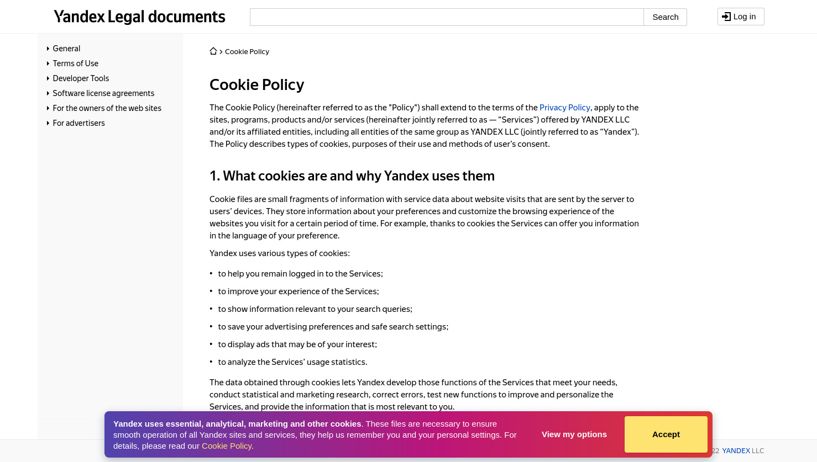Viewport: 817px width, 462px height.
Task: Select Developer Tools in sidebar
Action: (81, 78)
